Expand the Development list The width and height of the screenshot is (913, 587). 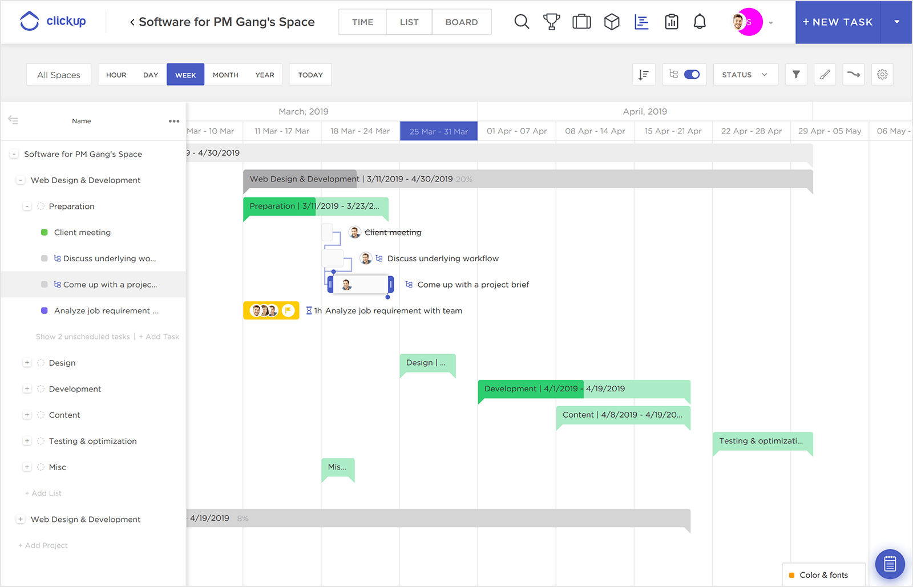(27, 388)
